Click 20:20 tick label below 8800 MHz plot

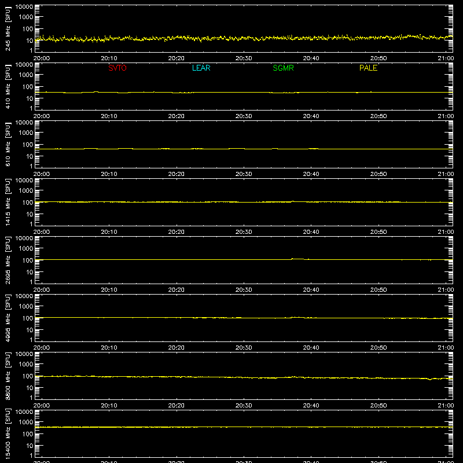177,406
